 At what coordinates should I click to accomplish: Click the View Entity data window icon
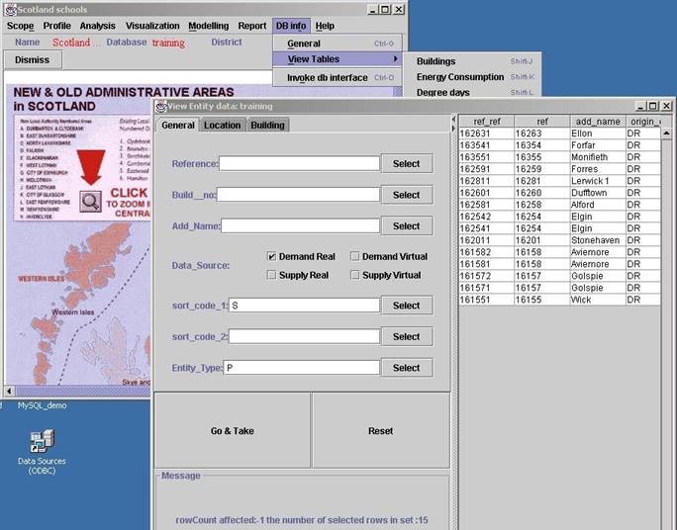[161, 106]
